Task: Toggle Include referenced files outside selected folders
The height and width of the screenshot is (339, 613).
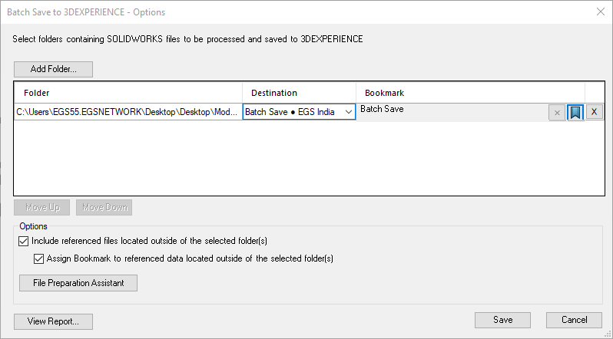Action: pyautogui.click(x=25, y=242)
